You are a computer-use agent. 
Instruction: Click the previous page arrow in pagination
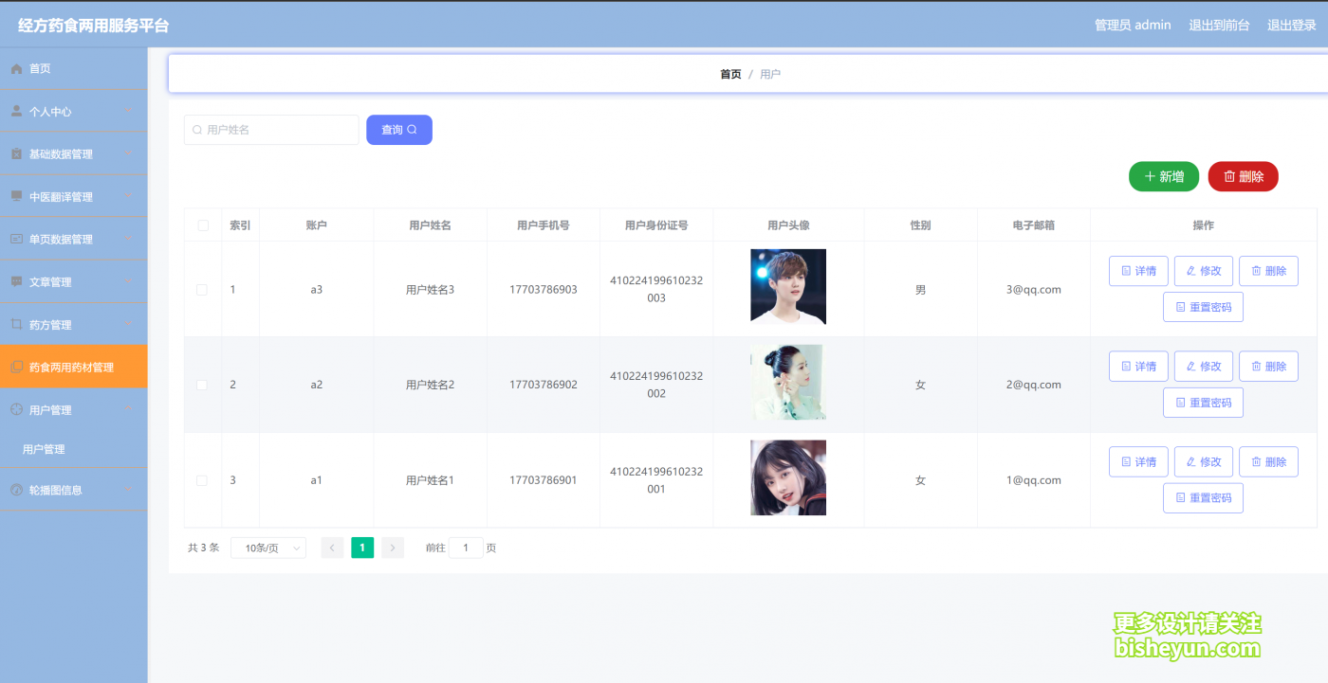(x=332, y=548)
